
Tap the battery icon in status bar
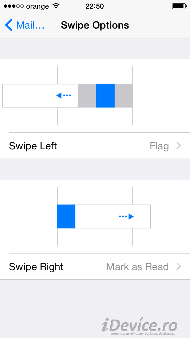pos(179,6)
